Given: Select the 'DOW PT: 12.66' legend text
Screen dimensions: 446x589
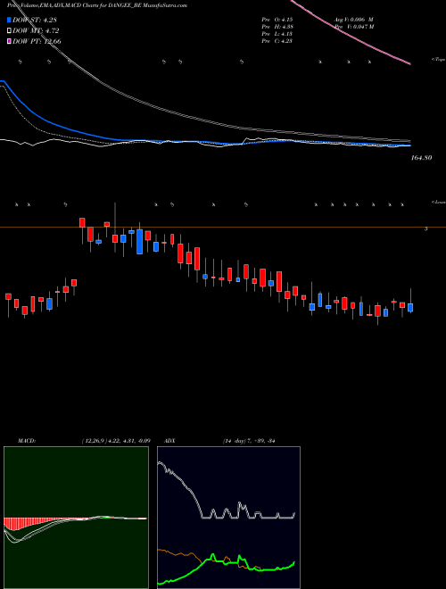Looking at the screenshot, I should click(x=37, y=41).
